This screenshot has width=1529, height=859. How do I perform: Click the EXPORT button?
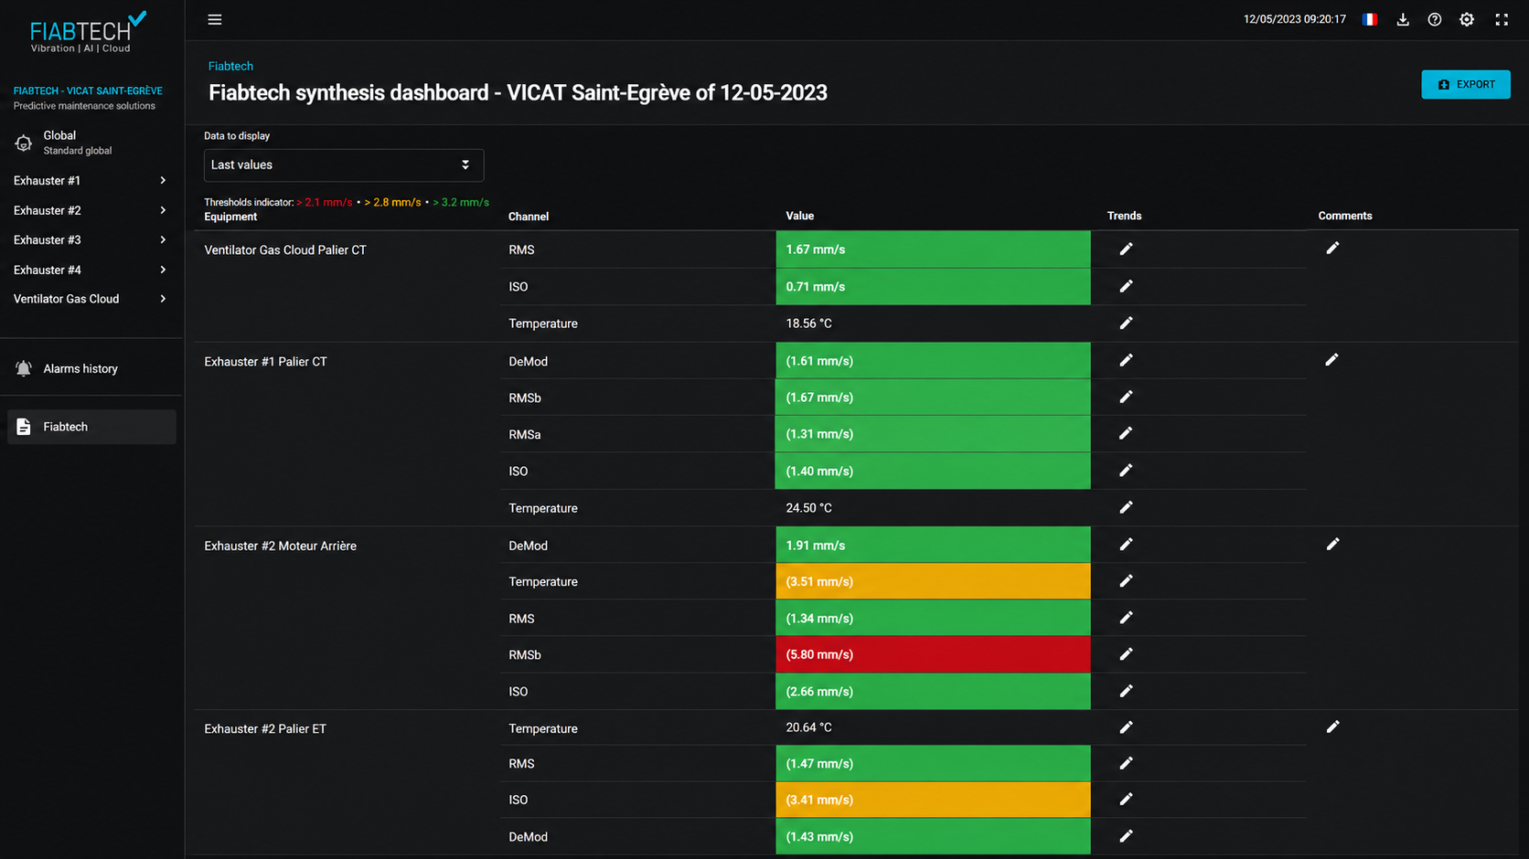(1465, 84)
